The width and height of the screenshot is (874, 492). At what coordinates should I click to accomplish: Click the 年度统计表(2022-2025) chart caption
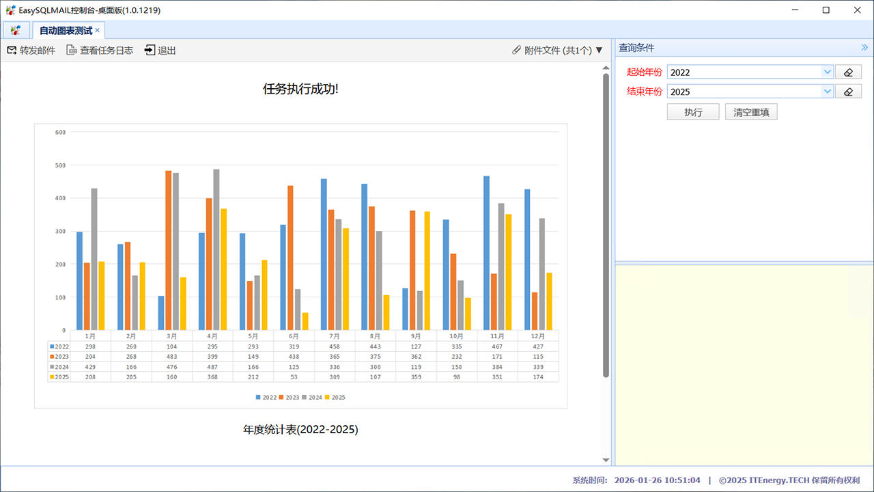click(x=300, y=430)
